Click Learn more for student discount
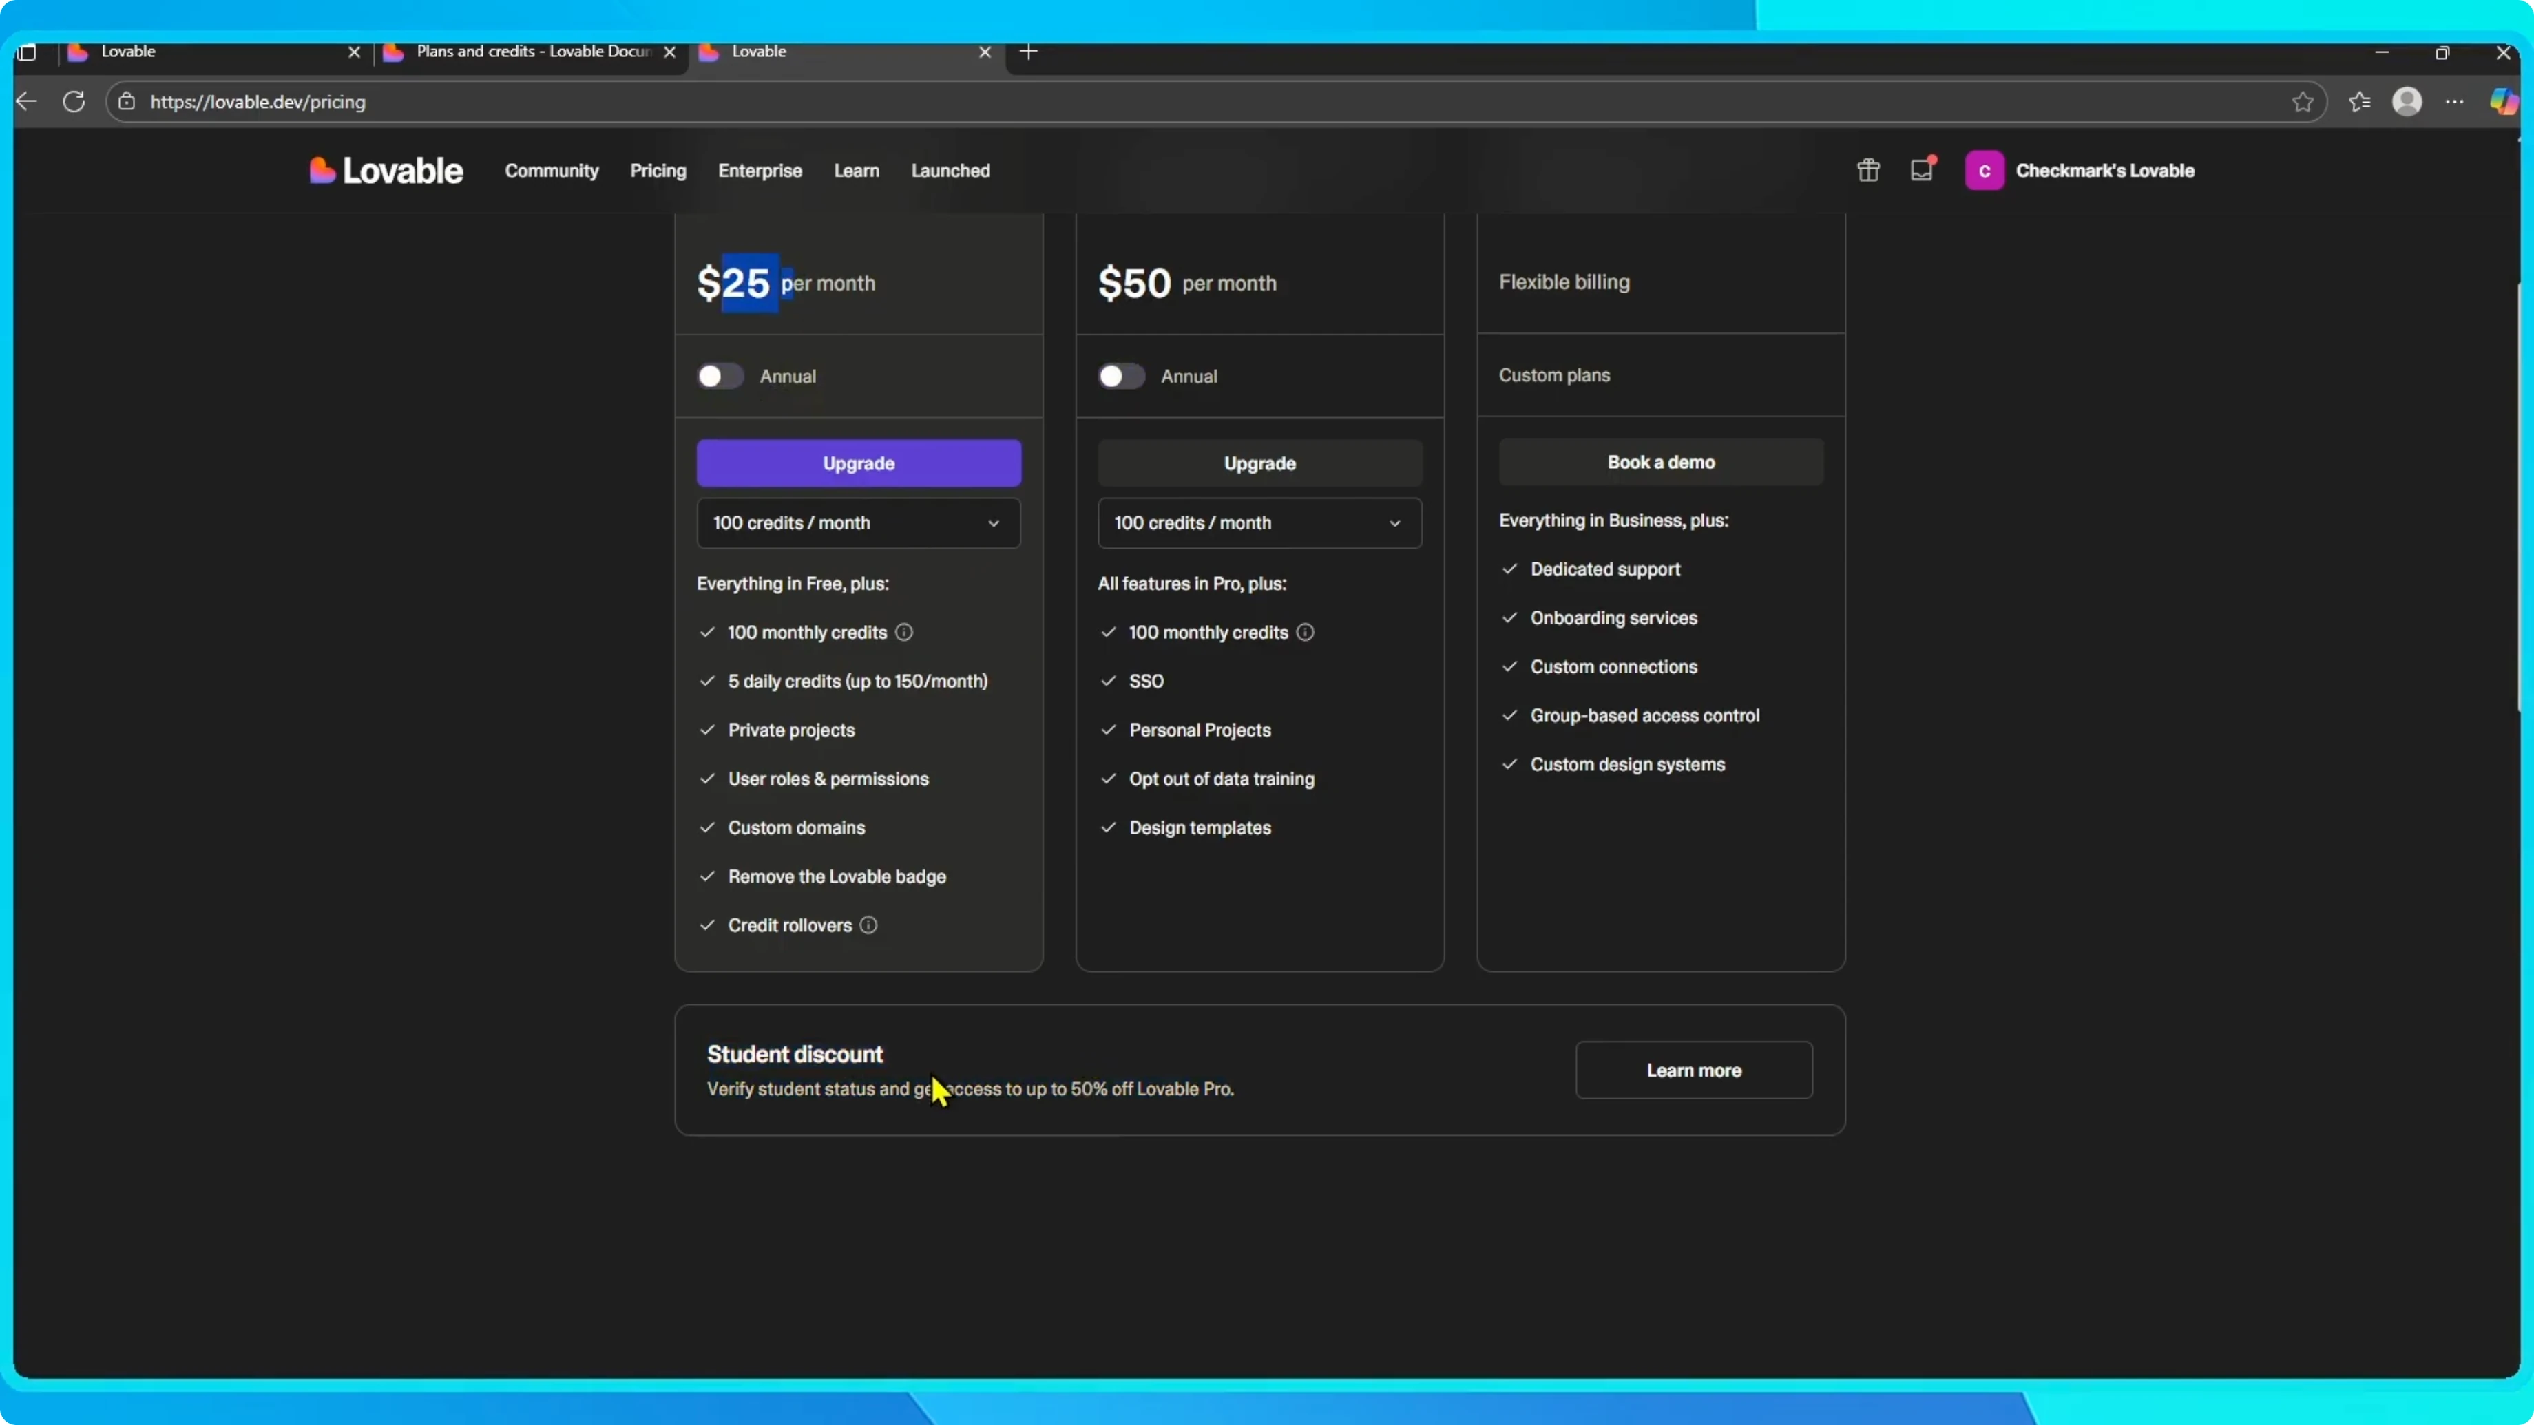2534x1425 pixels. click(1694, 1070)
